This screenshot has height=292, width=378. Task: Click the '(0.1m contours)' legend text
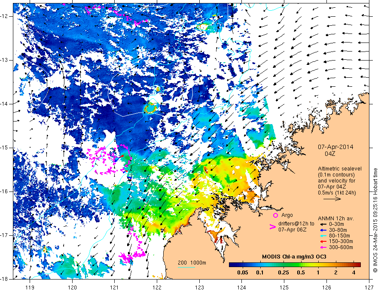(336, 175)
